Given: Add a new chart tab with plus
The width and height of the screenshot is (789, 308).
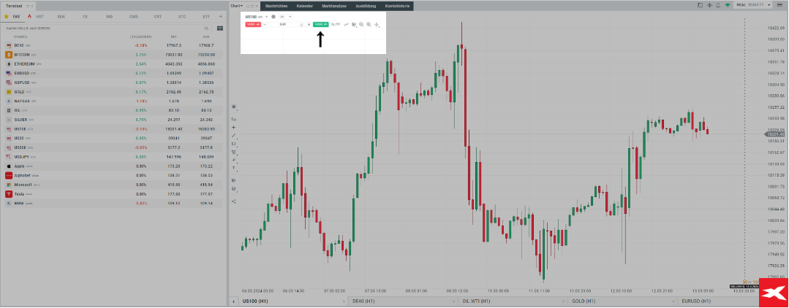Looking at the screenshot, I should coord(233,301).
